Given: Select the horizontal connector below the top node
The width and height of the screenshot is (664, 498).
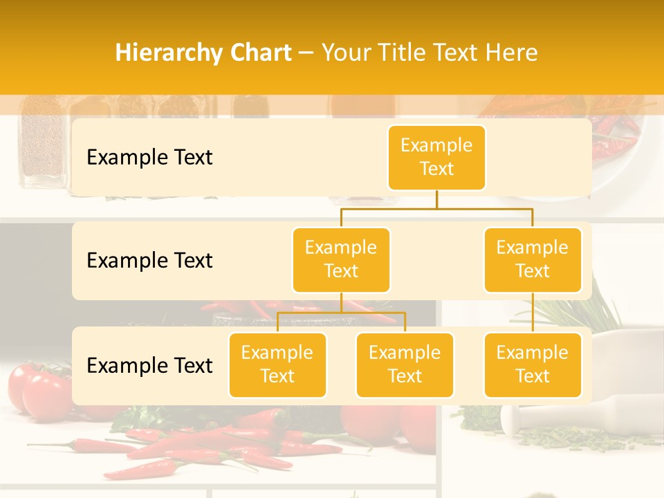Looking at the screenshot, I should [x=436, y=207].
